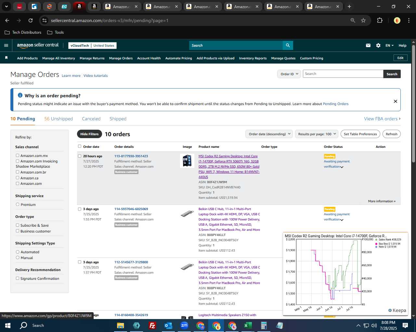Select the Premium shipping service radio
The height and width of the screenshot is (332, 416).
[18, 204]
